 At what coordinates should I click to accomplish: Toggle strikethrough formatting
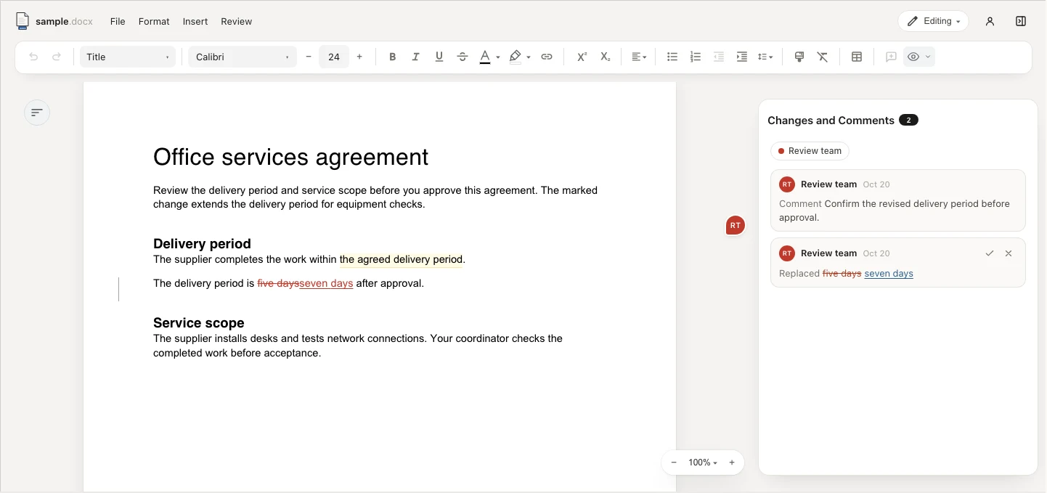tap(463, 57)
